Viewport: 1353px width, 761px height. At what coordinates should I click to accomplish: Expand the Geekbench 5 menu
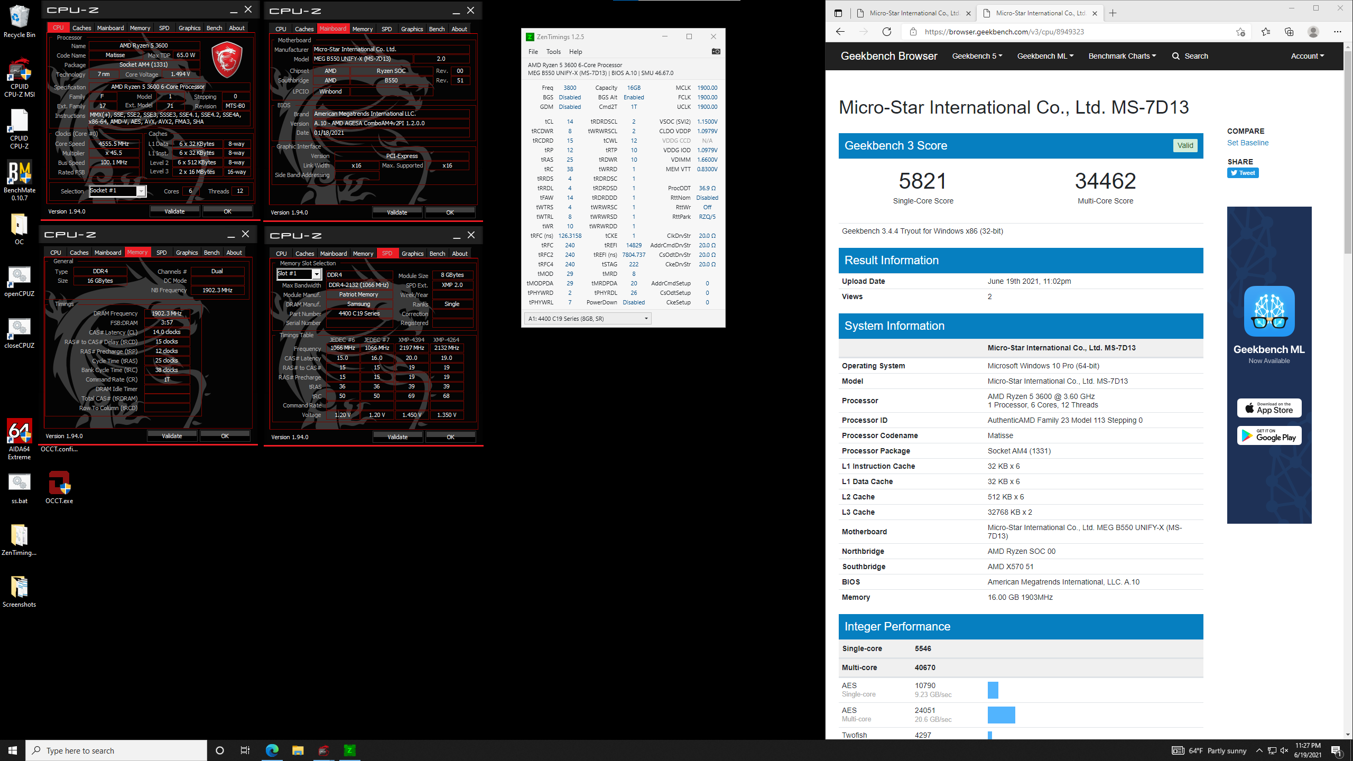point(977,56)
